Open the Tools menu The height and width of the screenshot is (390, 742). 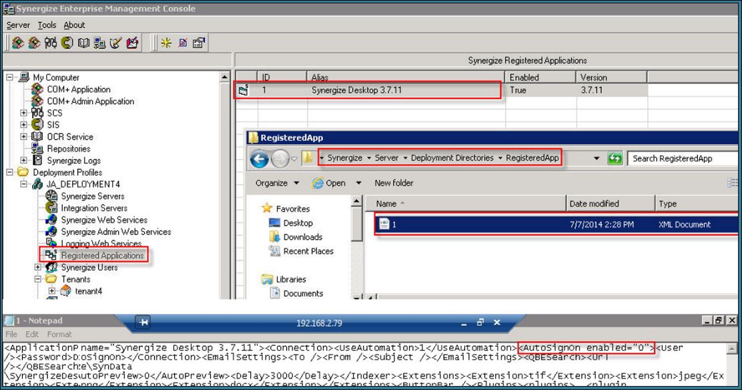pos(47,25)
